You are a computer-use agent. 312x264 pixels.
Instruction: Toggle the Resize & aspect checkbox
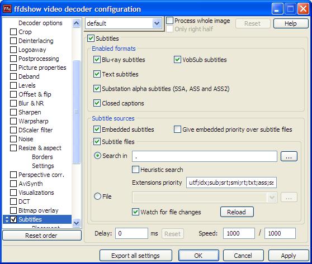point(13,148)
